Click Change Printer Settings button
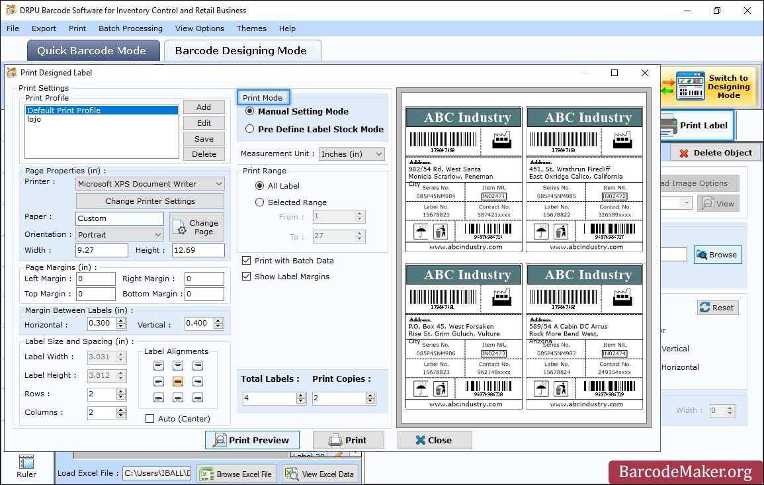The width and height of the screenshot is (764, 485). [x=150, y=201]
